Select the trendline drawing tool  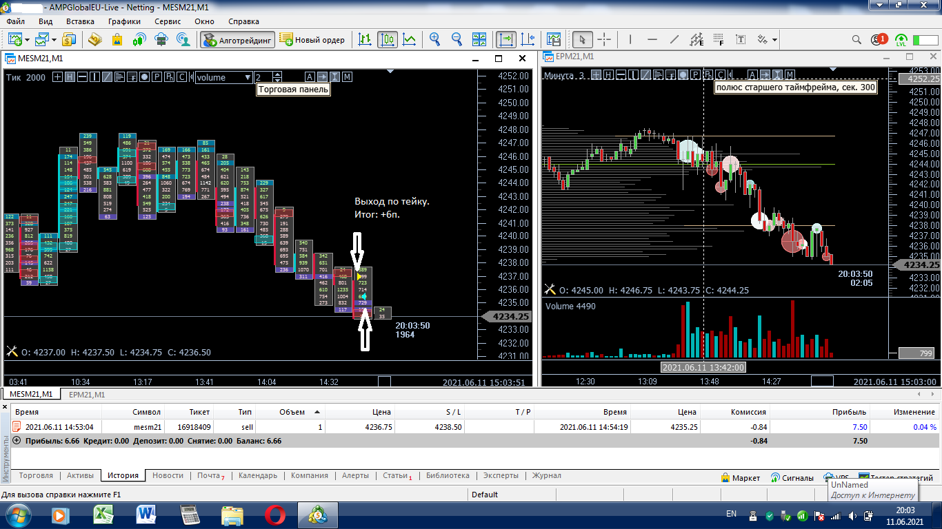(674, 39)
